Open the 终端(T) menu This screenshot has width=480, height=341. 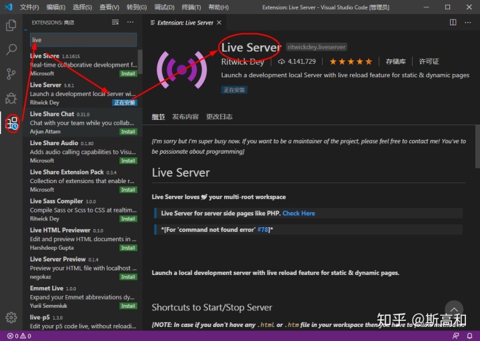pyautogui.click(x=191, y=7)
